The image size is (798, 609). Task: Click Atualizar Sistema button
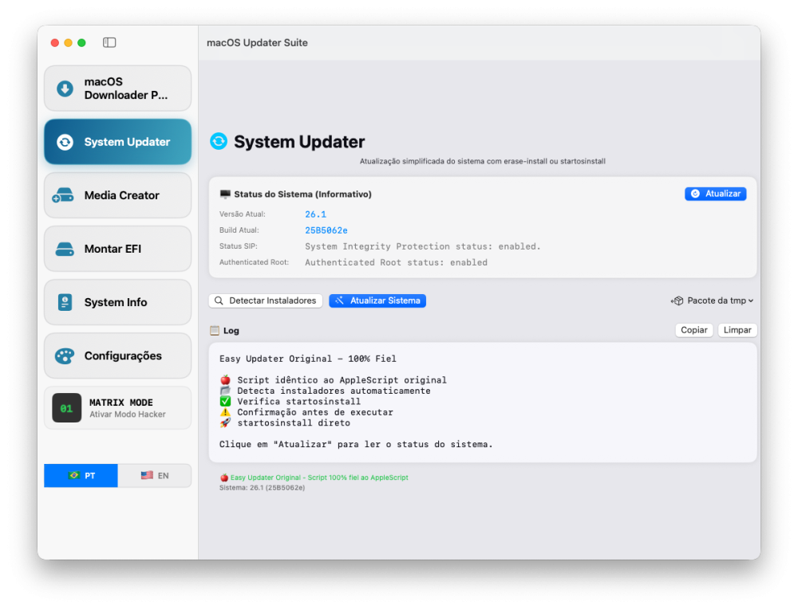click(x=377, y=301)
